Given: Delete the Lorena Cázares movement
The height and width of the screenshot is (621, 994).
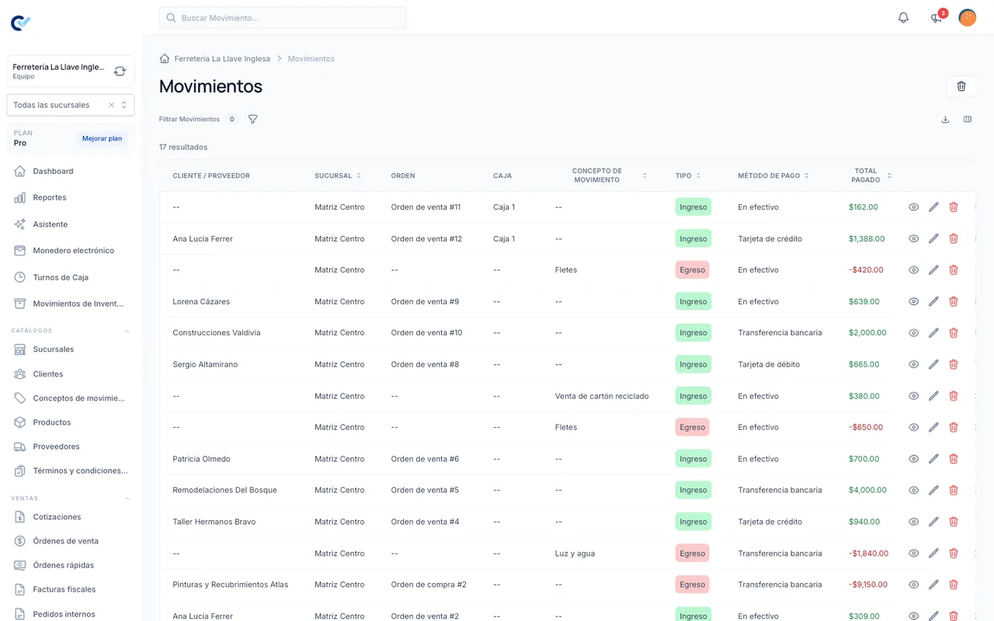Looking at the screenshot, I should pos(954,302).
